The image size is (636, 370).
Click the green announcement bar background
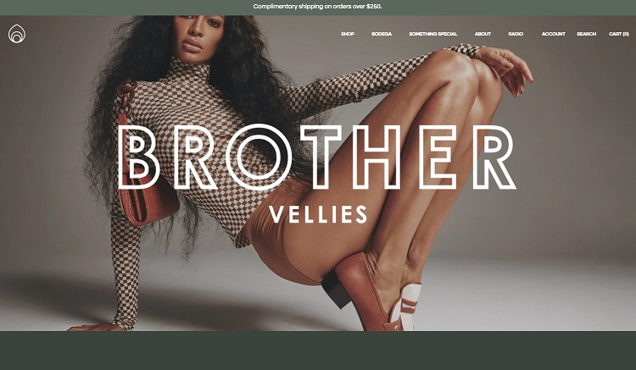pos(121,8)
